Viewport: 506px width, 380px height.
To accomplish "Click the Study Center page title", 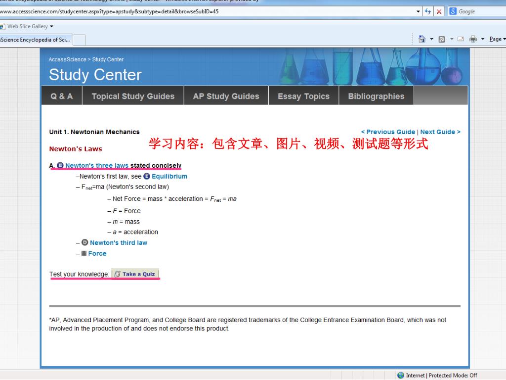I will pyautogui.click(x=95, y=75).
